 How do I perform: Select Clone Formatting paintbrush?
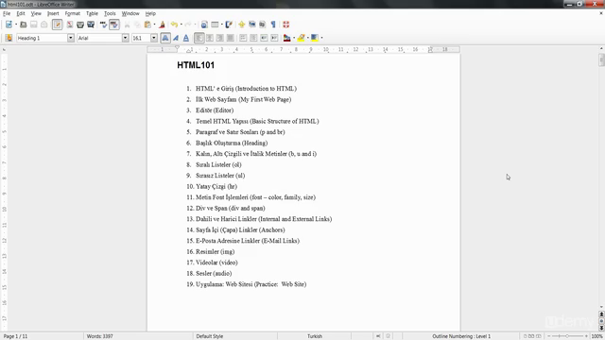pyautogui.click(x=162, y=25)
